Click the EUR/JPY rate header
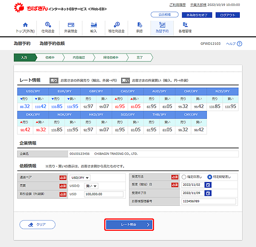 (x=65, y=91)
